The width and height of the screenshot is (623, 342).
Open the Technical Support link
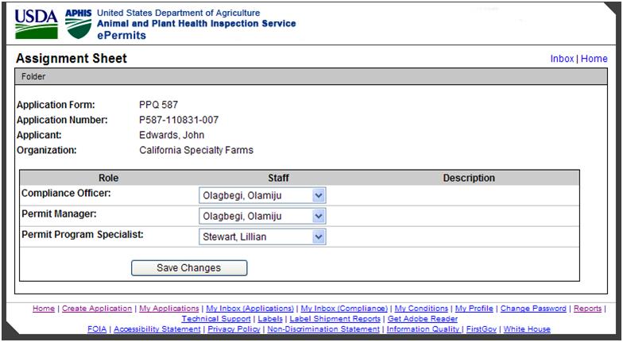pos(216,319)
